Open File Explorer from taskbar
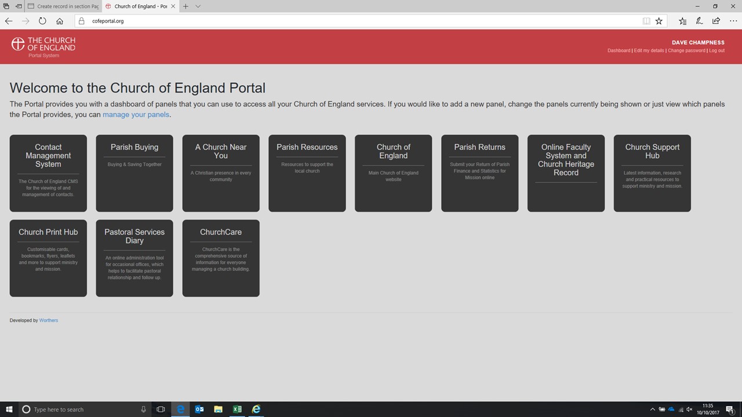 pos(218,409)
